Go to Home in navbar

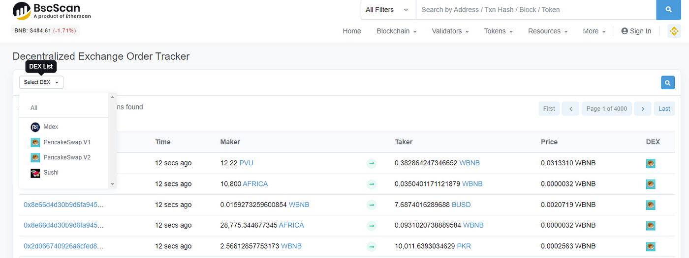(352, 31)
